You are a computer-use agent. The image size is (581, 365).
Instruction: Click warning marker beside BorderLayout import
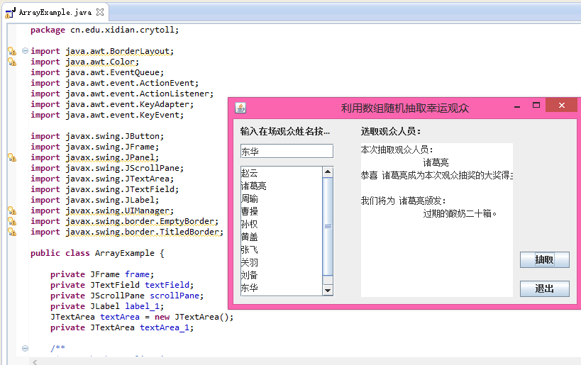(x=12, y=51)
